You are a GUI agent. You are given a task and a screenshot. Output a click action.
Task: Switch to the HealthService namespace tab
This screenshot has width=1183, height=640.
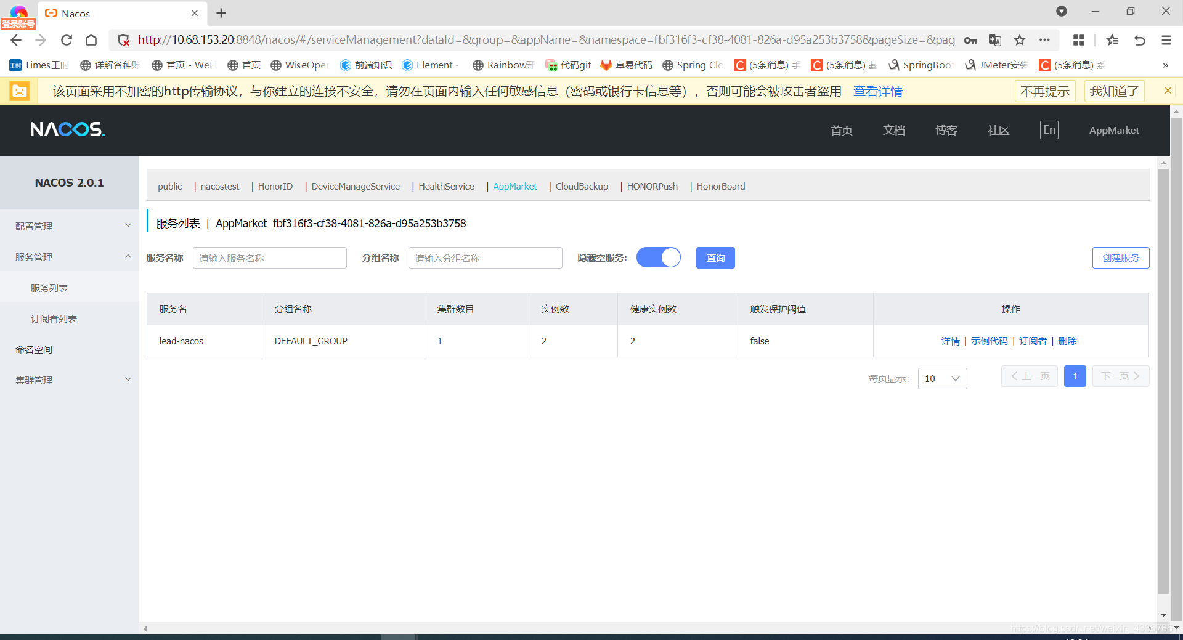click(446, 187)
